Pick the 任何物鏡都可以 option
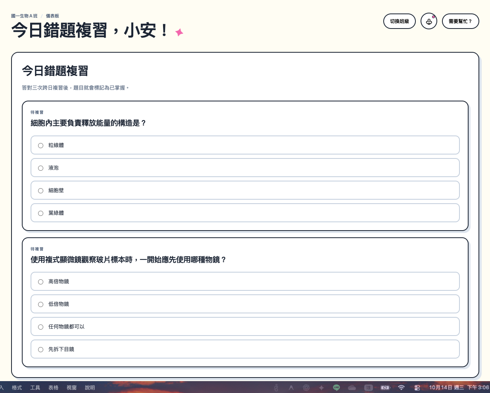 click(x=245, y=326)
